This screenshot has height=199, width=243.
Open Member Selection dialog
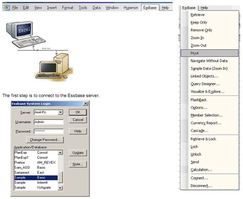(210, 115)
